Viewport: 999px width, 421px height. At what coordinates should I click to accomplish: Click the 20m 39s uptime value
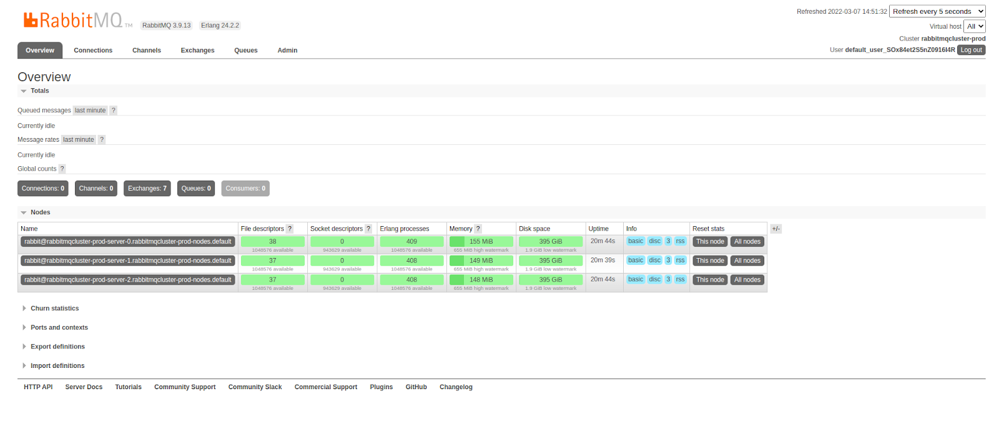[603, 260]
